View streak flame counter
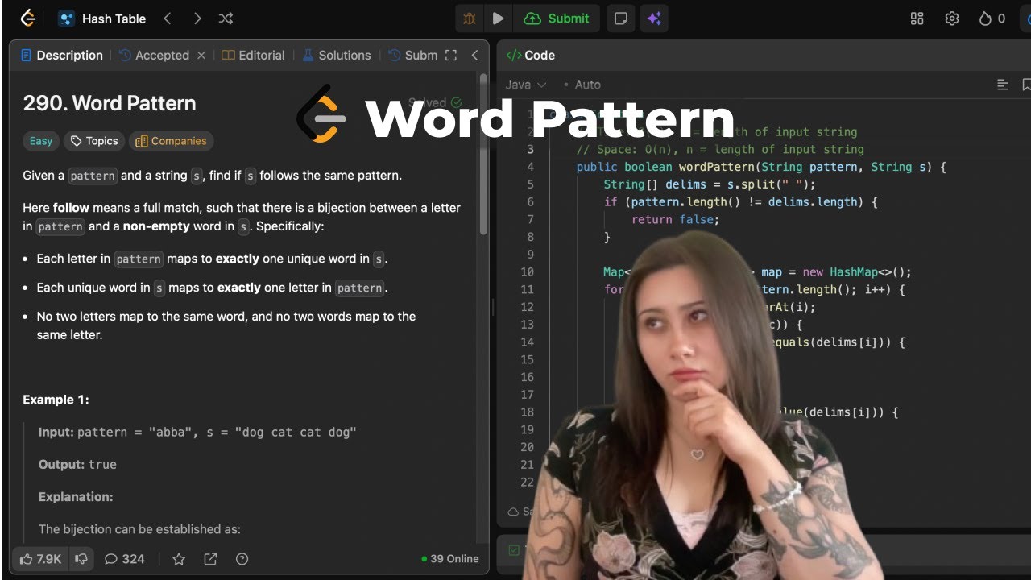Screen dimensions: 1031x580 [x=992, y=19]
